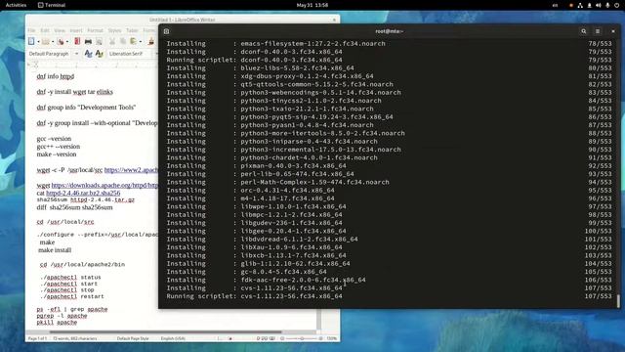625x352 pixels.
Task: Open the terminal hamburger menu
Action: [598, 31]
